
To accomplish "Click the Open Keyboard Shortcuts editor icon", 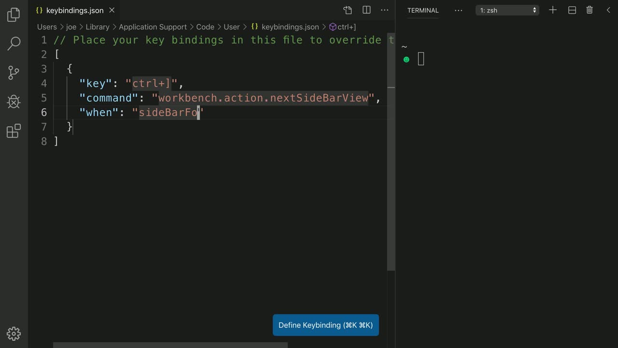I will (348, 10).
